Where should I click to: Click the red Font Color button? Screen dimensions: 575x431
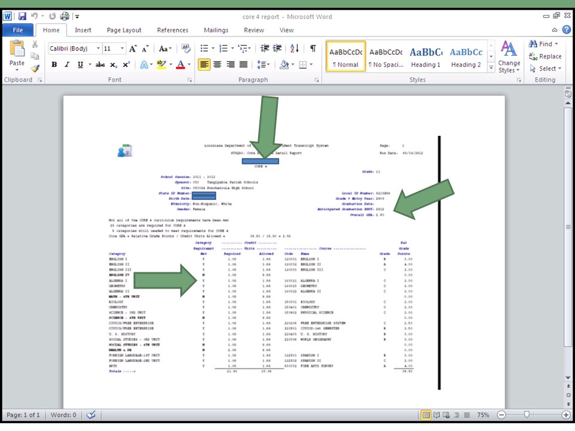click(180, 65)
